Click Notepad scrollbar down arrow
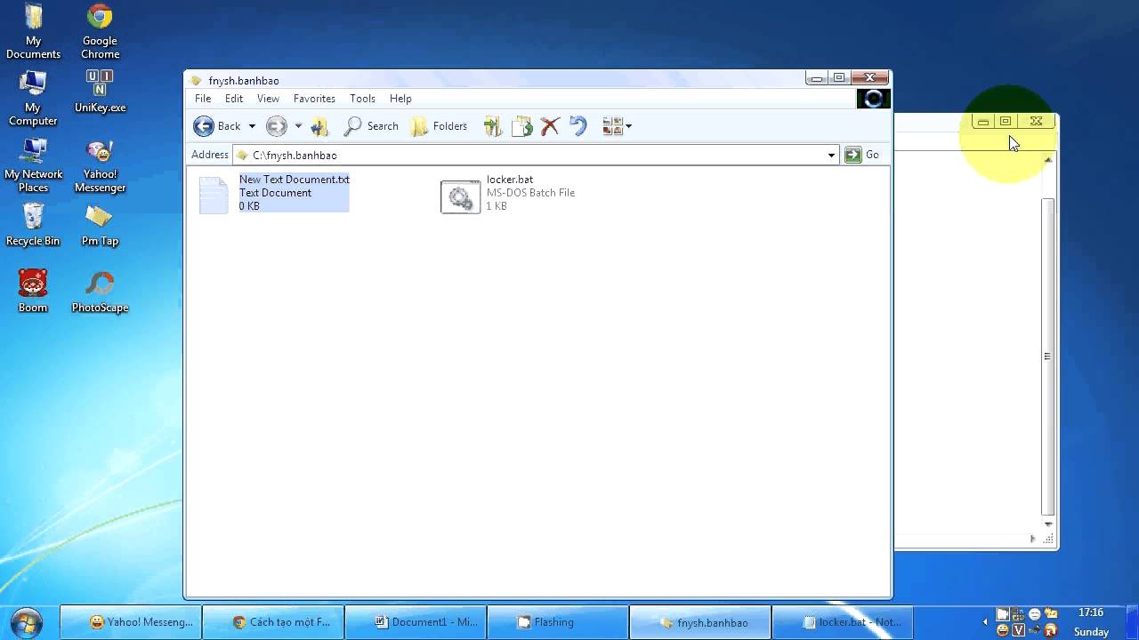This screenshot has width=1139, height=640. click(x=1047, y=524)
